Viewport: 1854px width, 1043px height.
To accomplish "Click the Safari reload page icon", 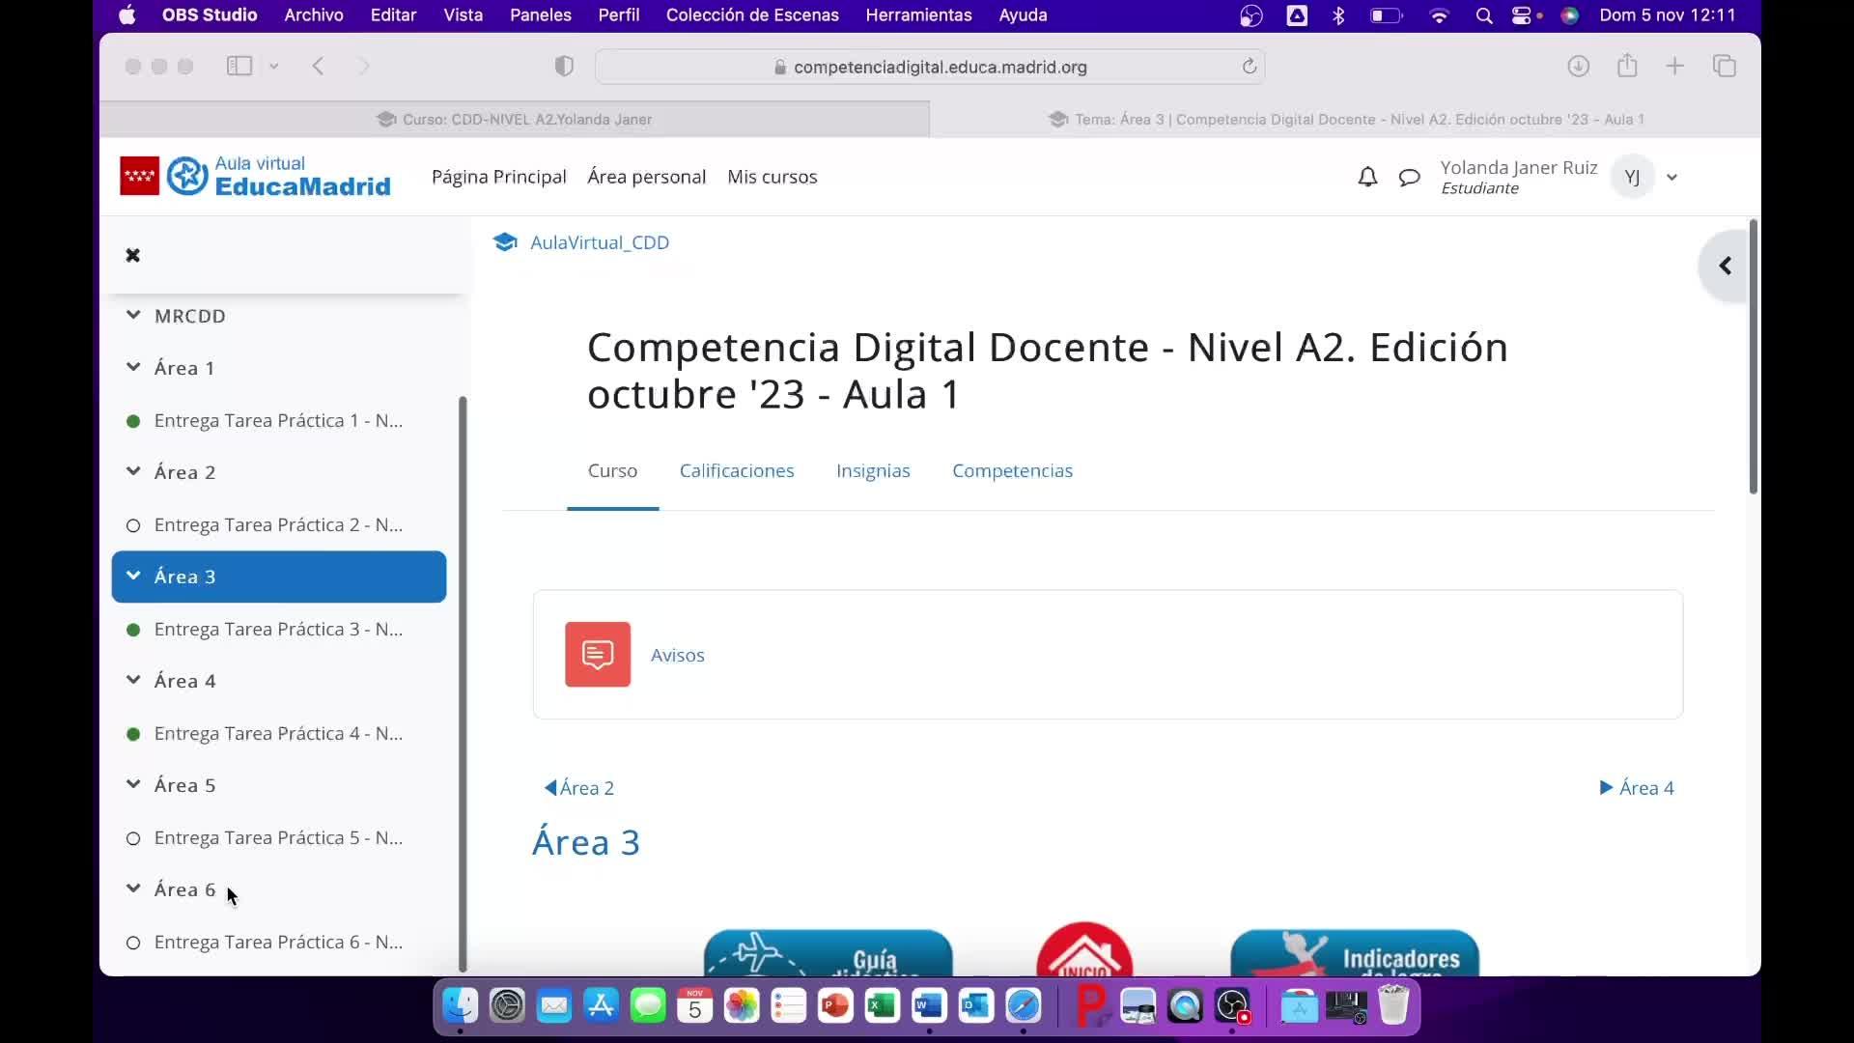I will 1249,67.
